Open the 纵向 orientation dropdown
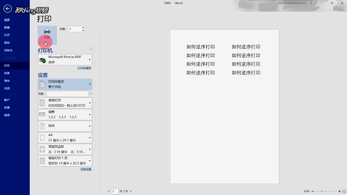Screen dimensions: 347x195 65,126
